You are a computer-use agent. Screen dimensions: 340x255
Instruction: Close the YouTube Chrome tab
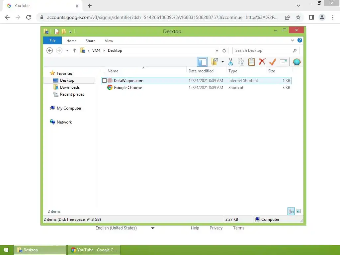tap(77, 6)
